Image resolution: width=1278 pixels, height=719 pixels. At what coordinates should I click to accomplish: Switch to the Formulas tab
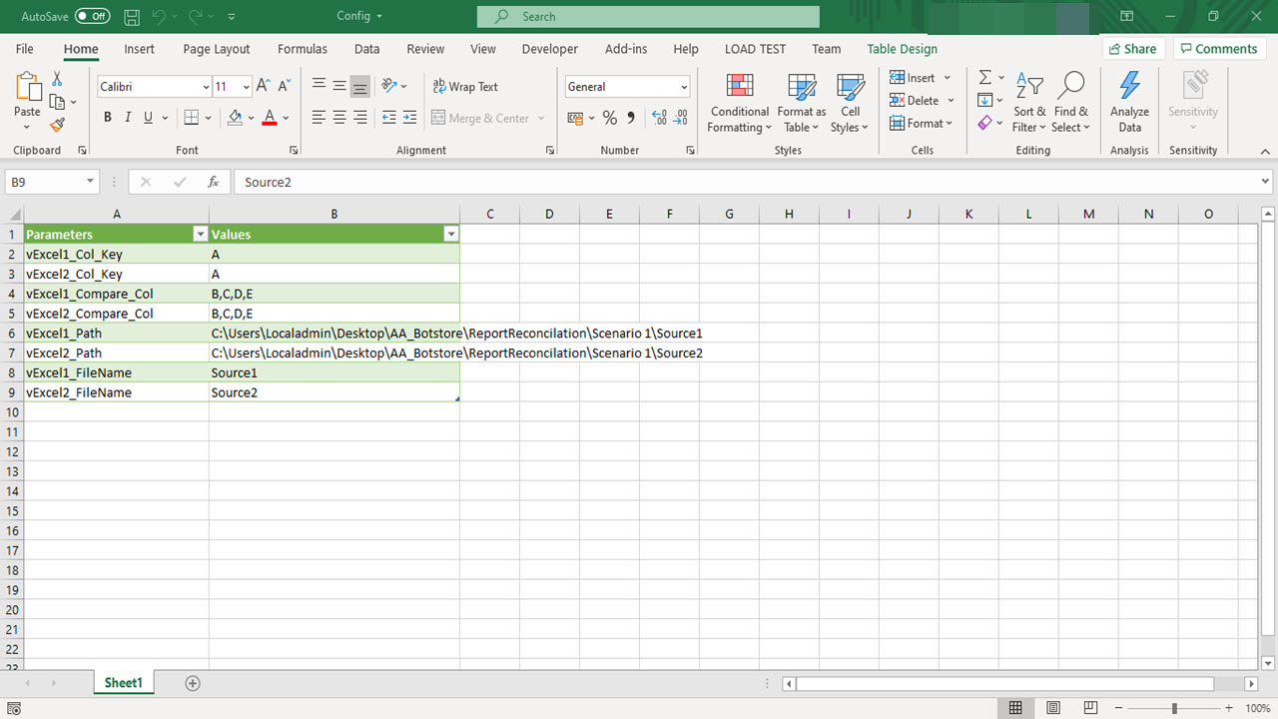[x=303, y=49]
